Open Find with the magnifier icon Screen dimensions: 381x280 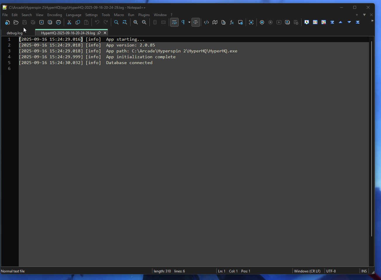point(116,22)
